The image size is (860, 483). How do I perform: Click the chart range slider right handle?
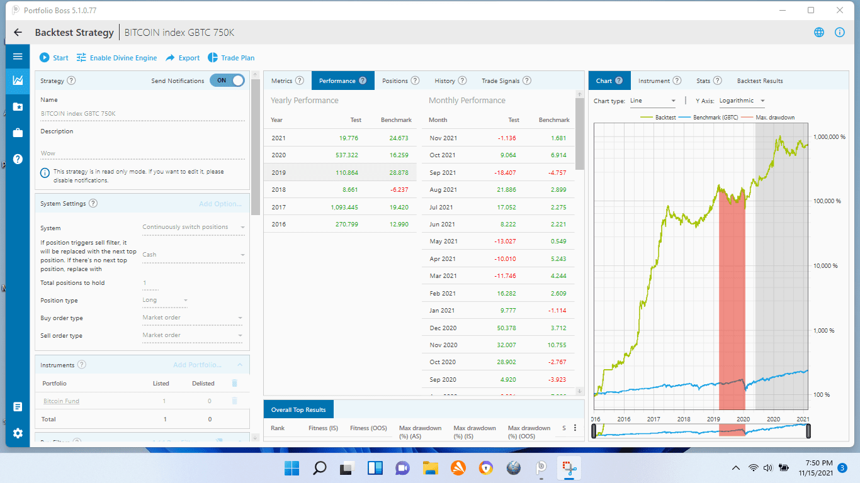808,431
